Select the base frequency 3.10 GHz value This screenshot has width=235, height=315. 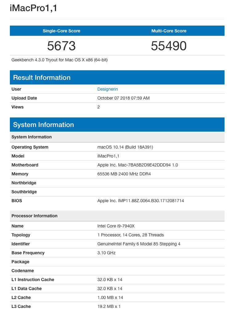point(106,253)
